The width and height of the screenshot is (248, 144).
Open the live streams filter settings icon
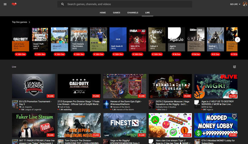[x=234, y=67]
